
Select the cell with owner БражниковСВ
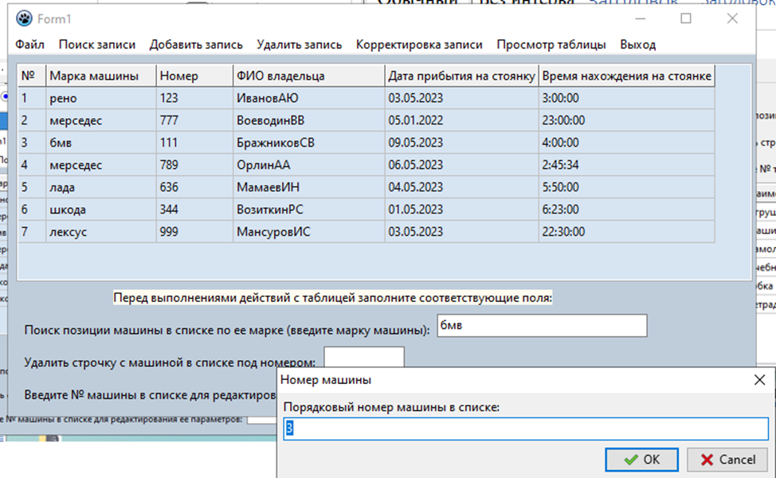309,143
